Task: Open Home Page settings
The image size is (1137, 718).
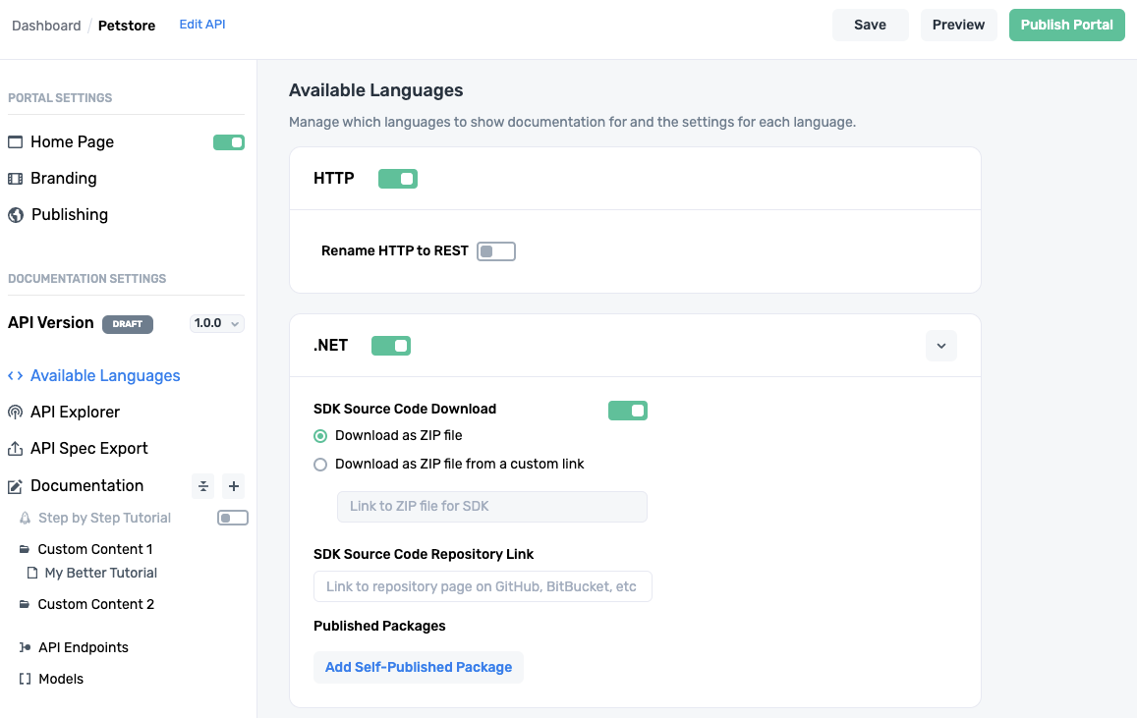Action: pyautogui.click(x=72, y=142)
